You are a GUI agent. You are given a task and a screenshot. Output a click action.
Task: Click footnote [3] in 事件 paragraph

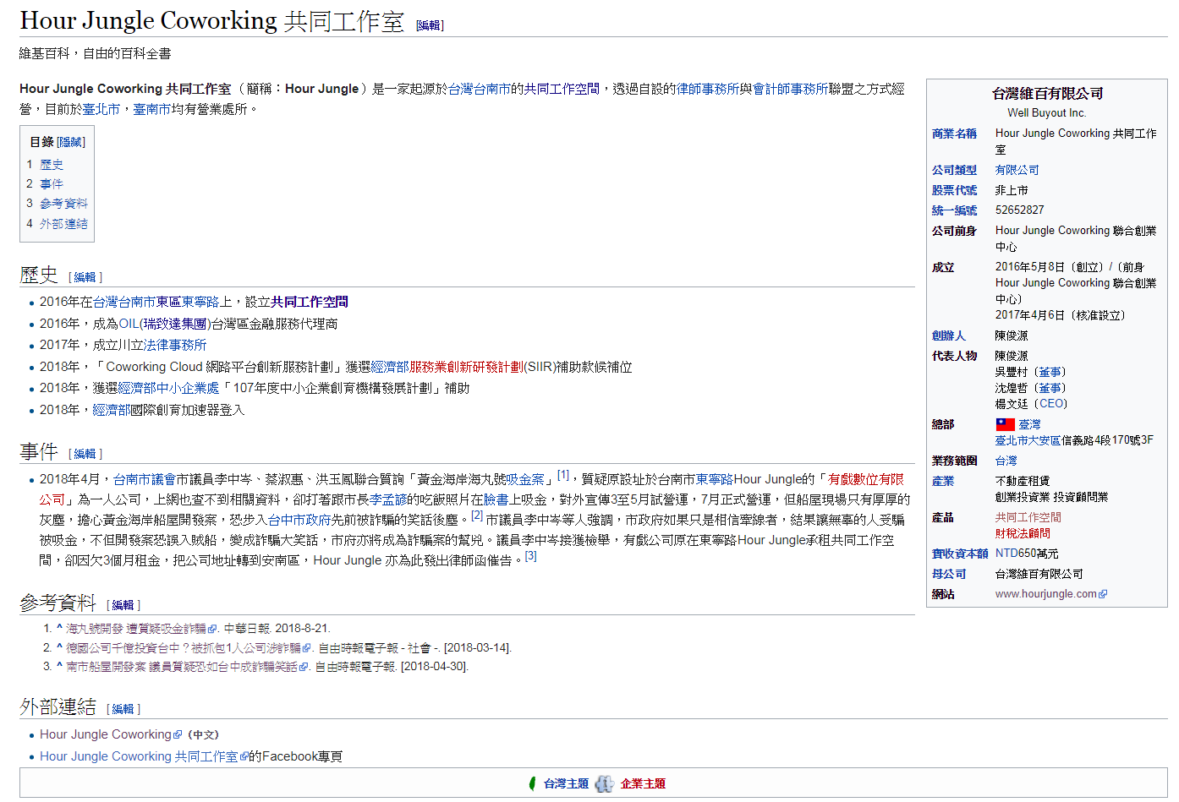(531, 556)
